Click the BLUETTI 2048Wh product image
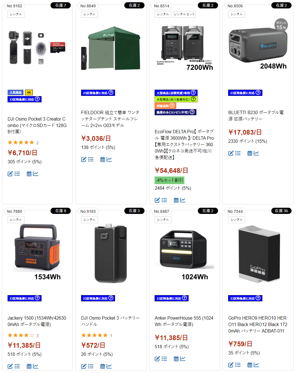This screenshot has width=298, height=373. point(258,46)
